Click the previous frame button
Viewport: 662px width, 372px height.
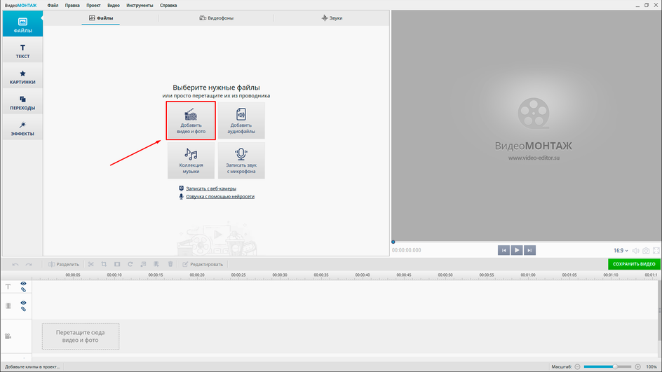pos(504,250)
